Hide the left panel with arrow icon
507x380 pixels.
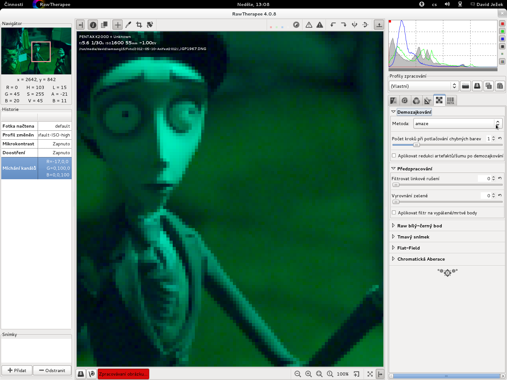point(80,25)
